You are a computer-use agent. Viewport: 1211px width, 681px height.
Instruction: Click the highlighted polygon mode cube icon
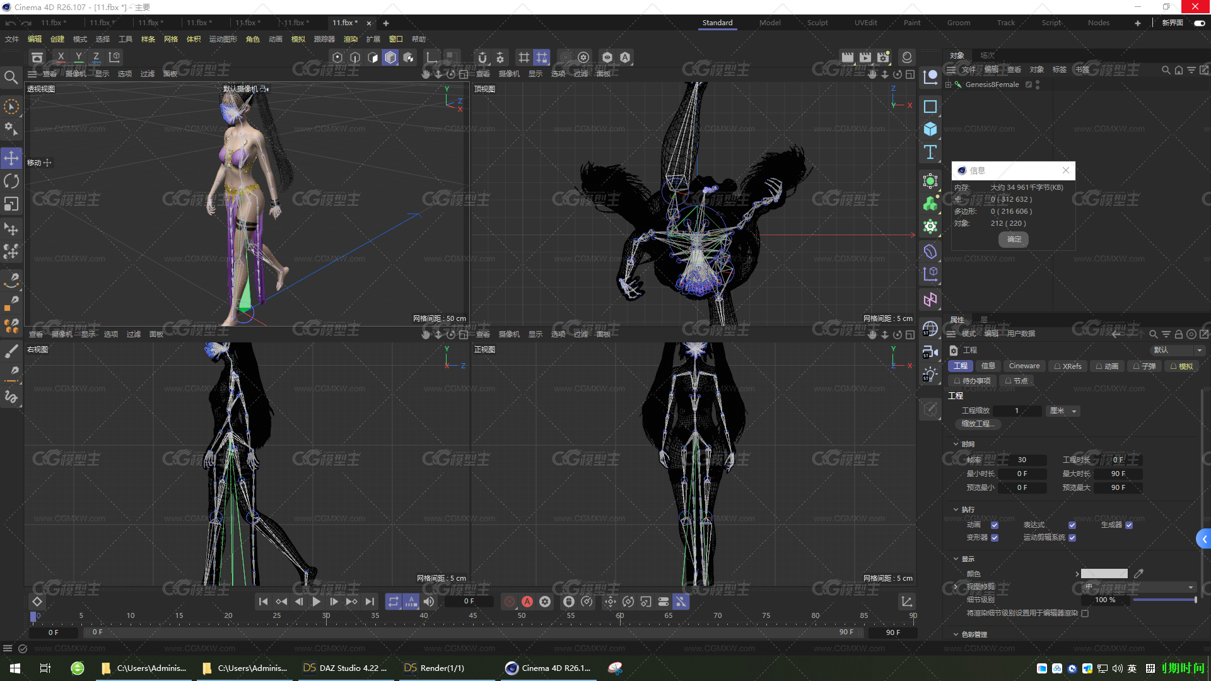(390, 57)
